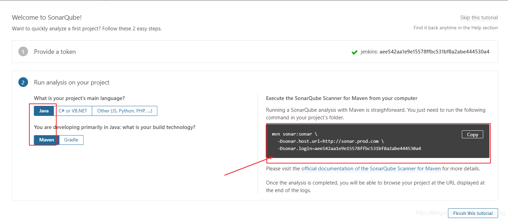Viewport: 508px width, 219px height.
Task: Click 'Find it back anytime in the Help section'
Action: [x=456, y=28]
